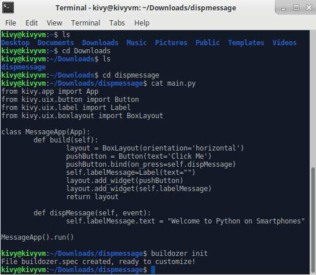The image size is (316, 275).
Task: Close the terminal window
Action: point(309,8)
